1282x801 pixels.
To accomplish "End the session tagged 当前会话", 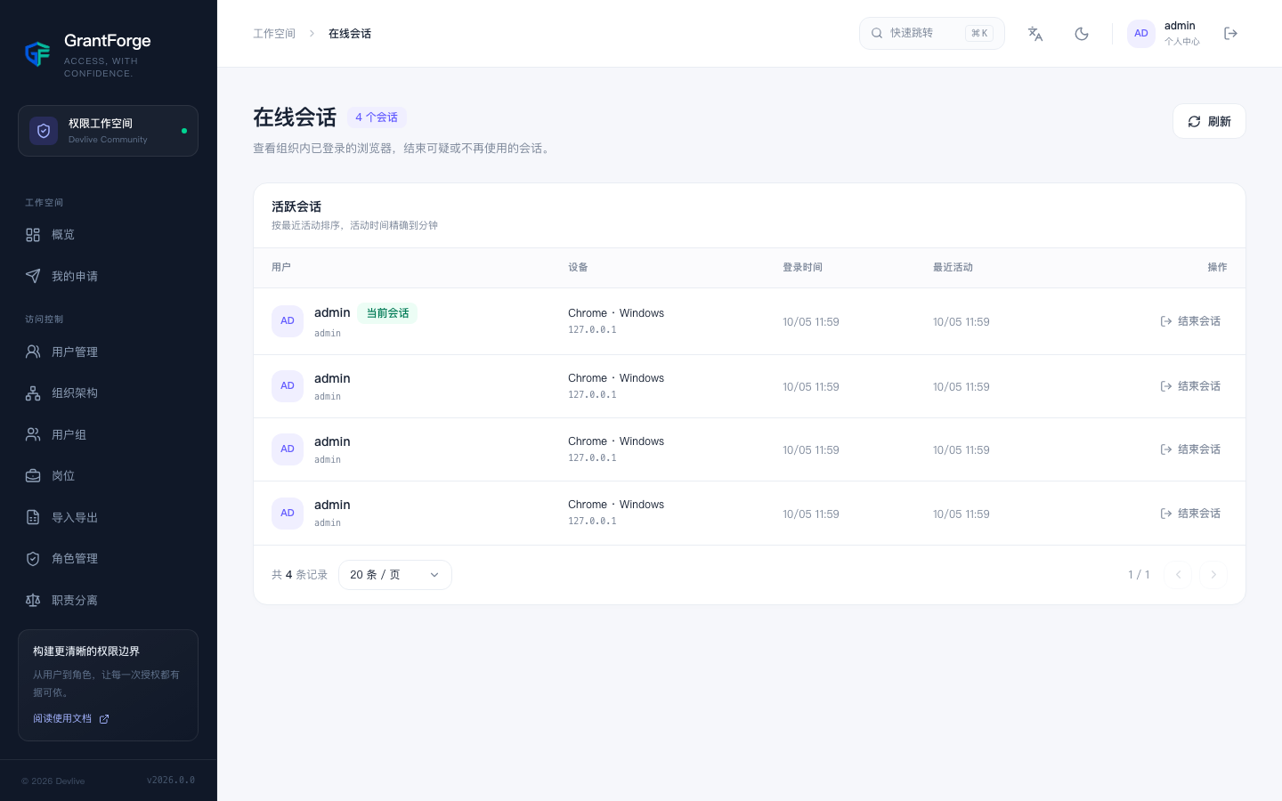I will pos(1190,321).
